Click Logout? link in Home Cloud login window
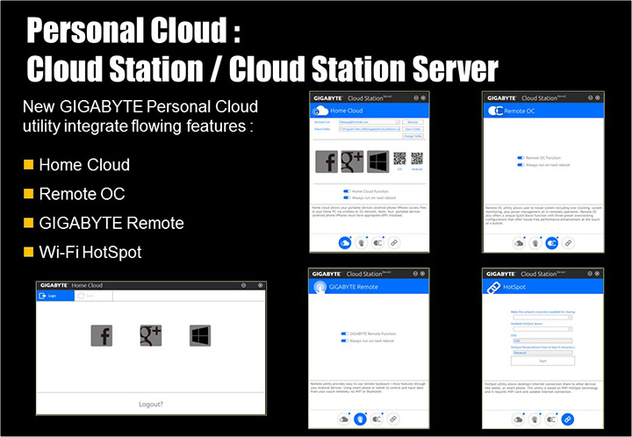 pyautogui.click(x=151, y=404)
